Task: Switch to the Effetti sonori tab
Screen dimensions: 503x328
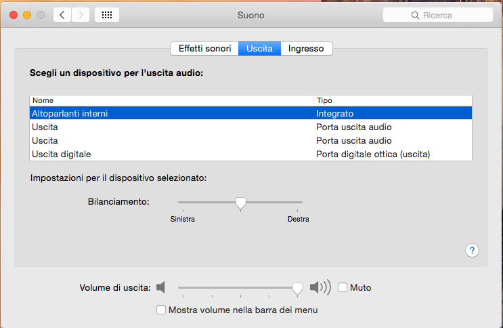Action: 204,49
